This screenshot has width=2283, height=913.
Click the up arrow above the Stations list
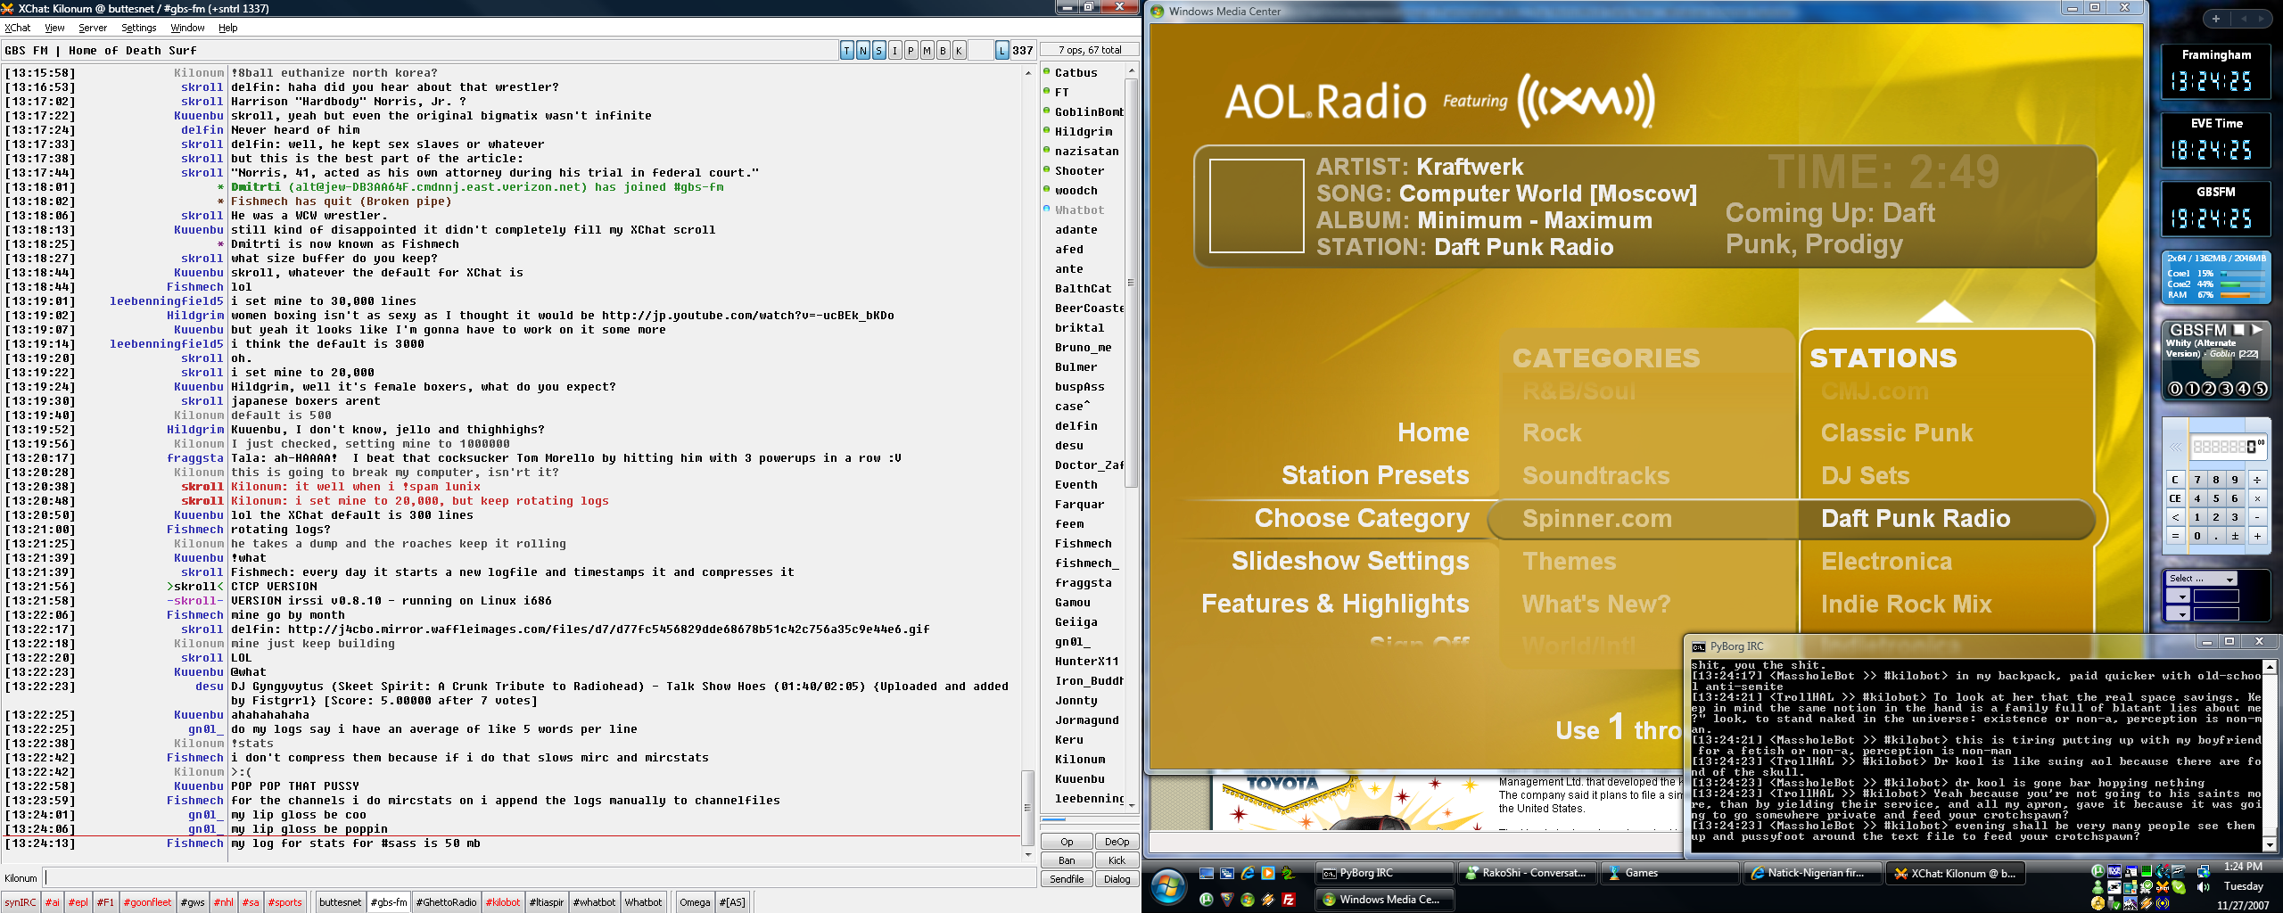click(1944, 312)
